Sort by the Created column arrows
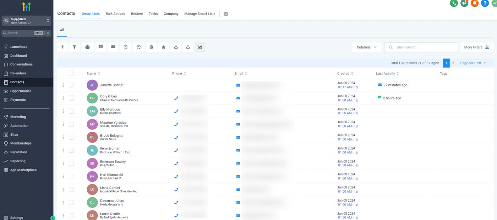Viewport: 497px width, 220px height. [x=352, y=74]
